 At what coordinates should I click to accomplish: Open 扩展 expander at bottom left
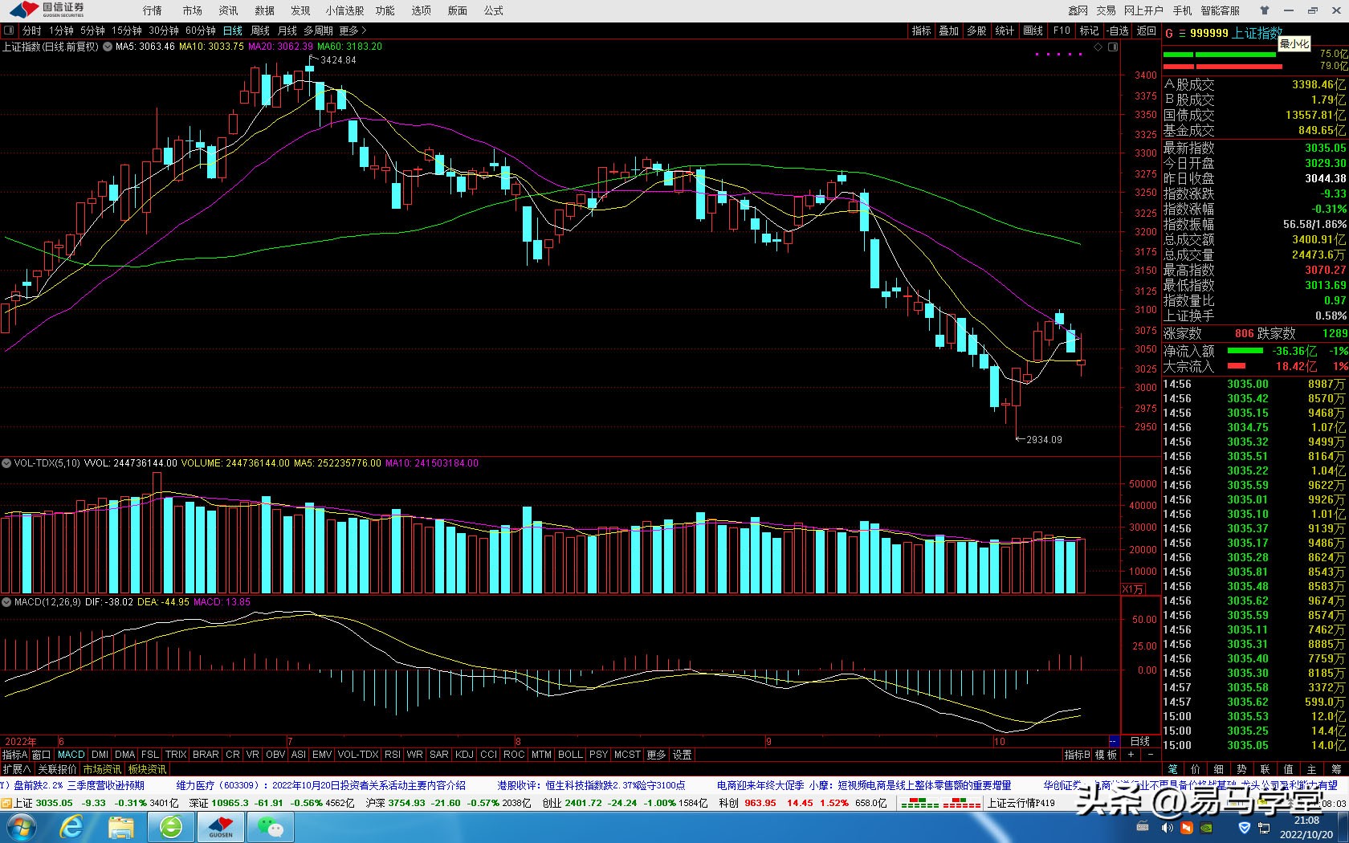click(16, 769)
